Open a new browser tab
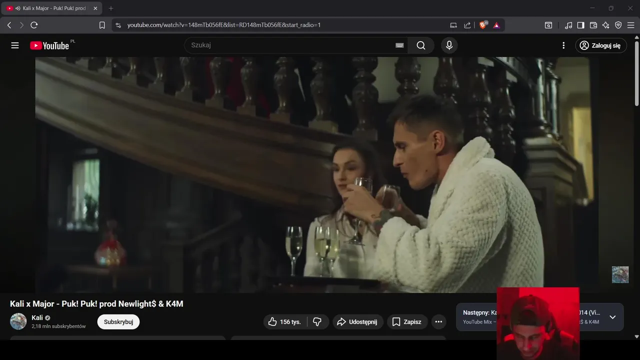Screen dimensions: 640x360 point(111,8)
